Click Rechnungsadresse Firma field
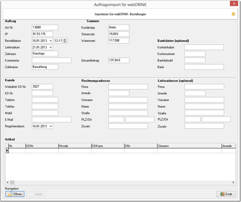241x202 pixels. tap(128, 87)
